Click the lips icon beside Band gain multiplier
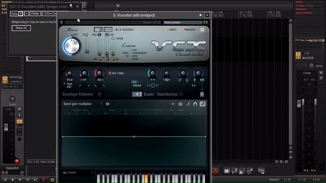 click(x=107, y=104)
